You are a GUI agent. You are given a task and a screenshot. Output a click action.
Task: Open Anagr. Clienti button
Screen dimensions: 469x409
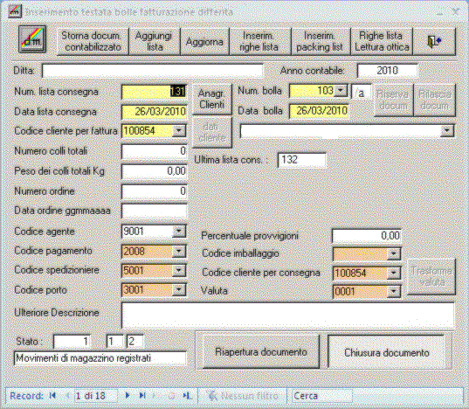click(x=211, y=100)
